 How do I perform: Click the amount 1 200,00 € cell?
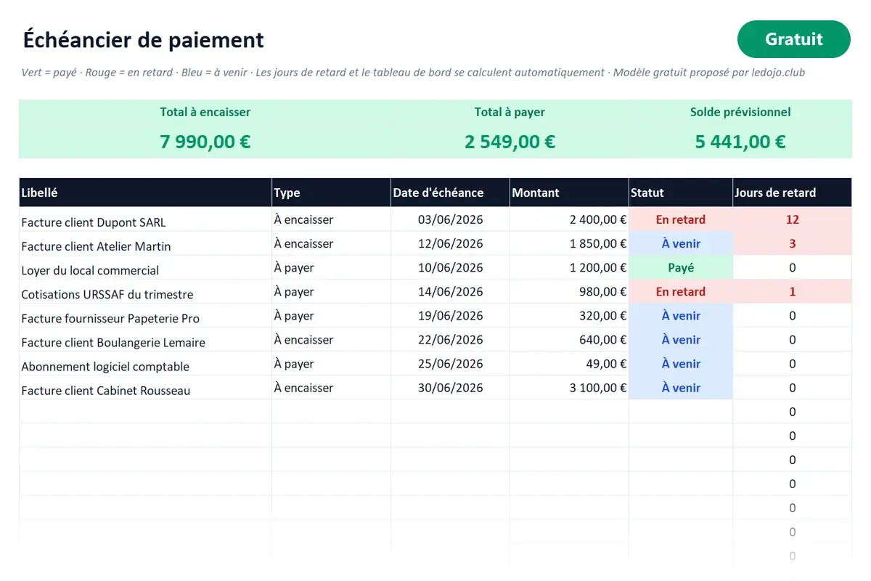[569, 267]
